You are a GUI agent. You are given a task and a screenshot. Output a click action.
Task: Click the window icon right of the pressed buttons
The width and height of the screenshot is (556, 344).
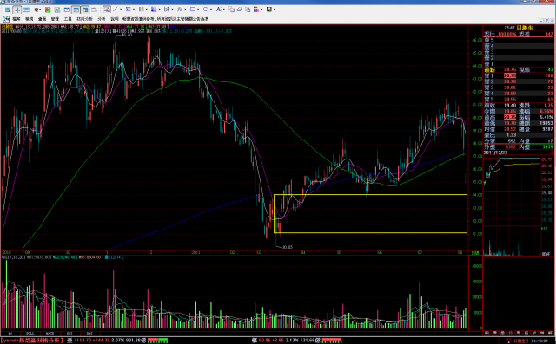[x=95, y=10]
